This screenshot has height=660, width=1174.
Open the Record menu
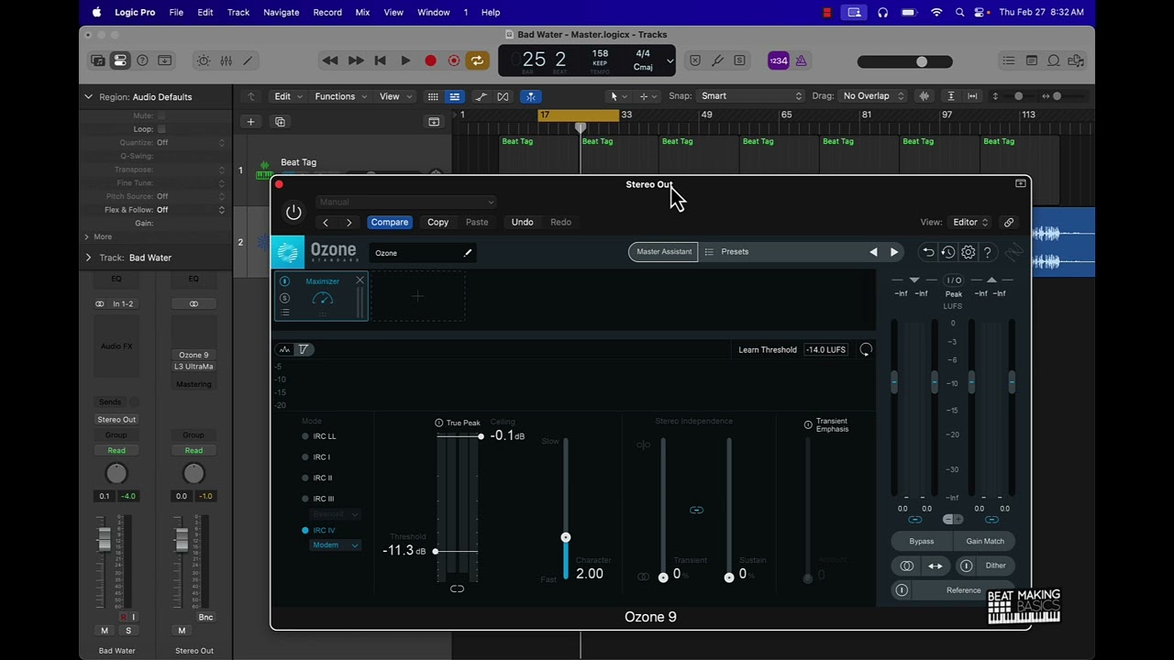click(327, 12)
